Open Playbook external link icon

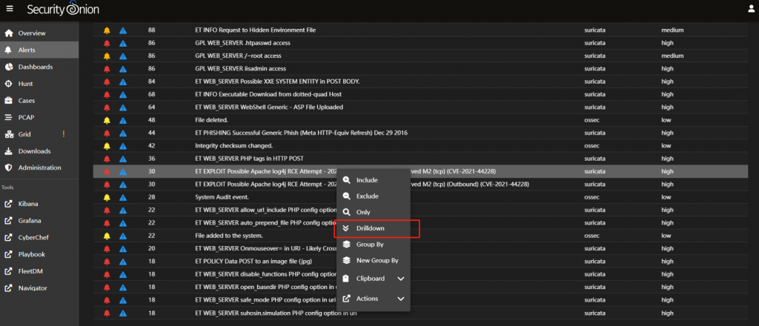[x=8, y=254]
